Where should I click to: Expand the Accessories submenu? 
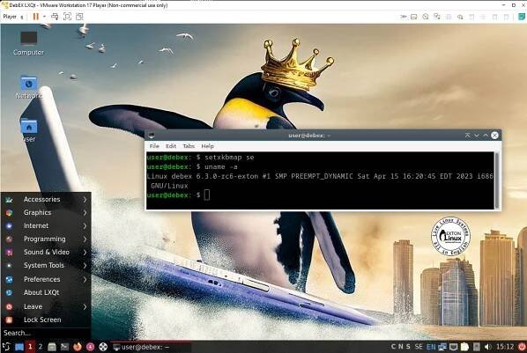(x=46, y=199)
